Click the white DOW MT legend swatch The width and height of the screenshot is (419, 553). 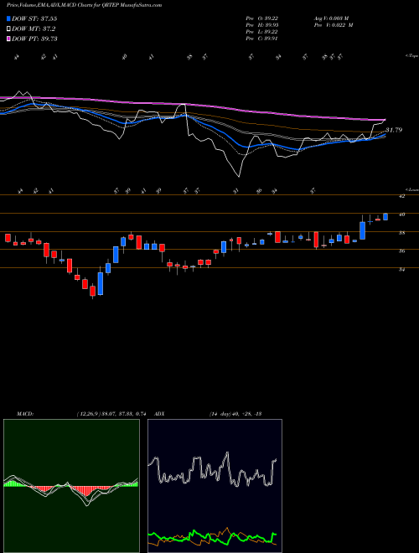(8, 28)
